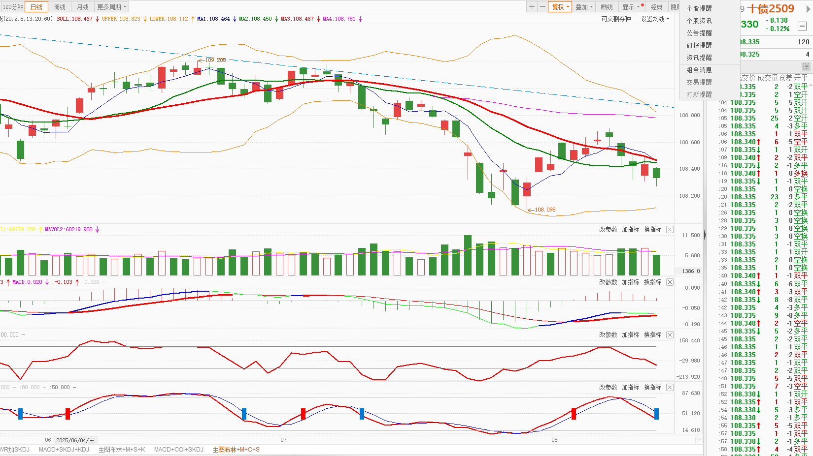Switch to MACD+SKDJ+KDJ template tab
813x456 pixels.
[64, 450]
